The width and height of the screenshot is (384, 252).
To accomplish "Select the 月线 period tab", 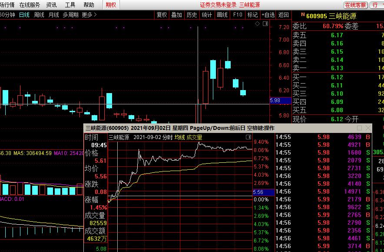I will (x=53, y=15).
